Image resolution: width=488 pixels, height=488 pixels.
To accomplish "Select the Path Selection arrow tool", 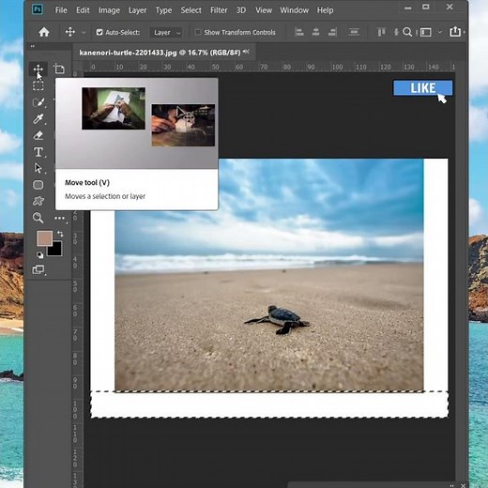I will point(38,168).
